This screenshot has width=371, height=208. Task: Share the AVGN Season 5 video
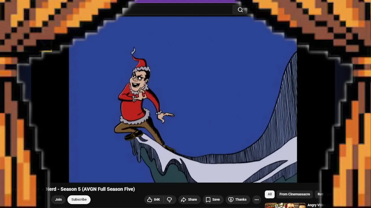[x=189, y=199]
